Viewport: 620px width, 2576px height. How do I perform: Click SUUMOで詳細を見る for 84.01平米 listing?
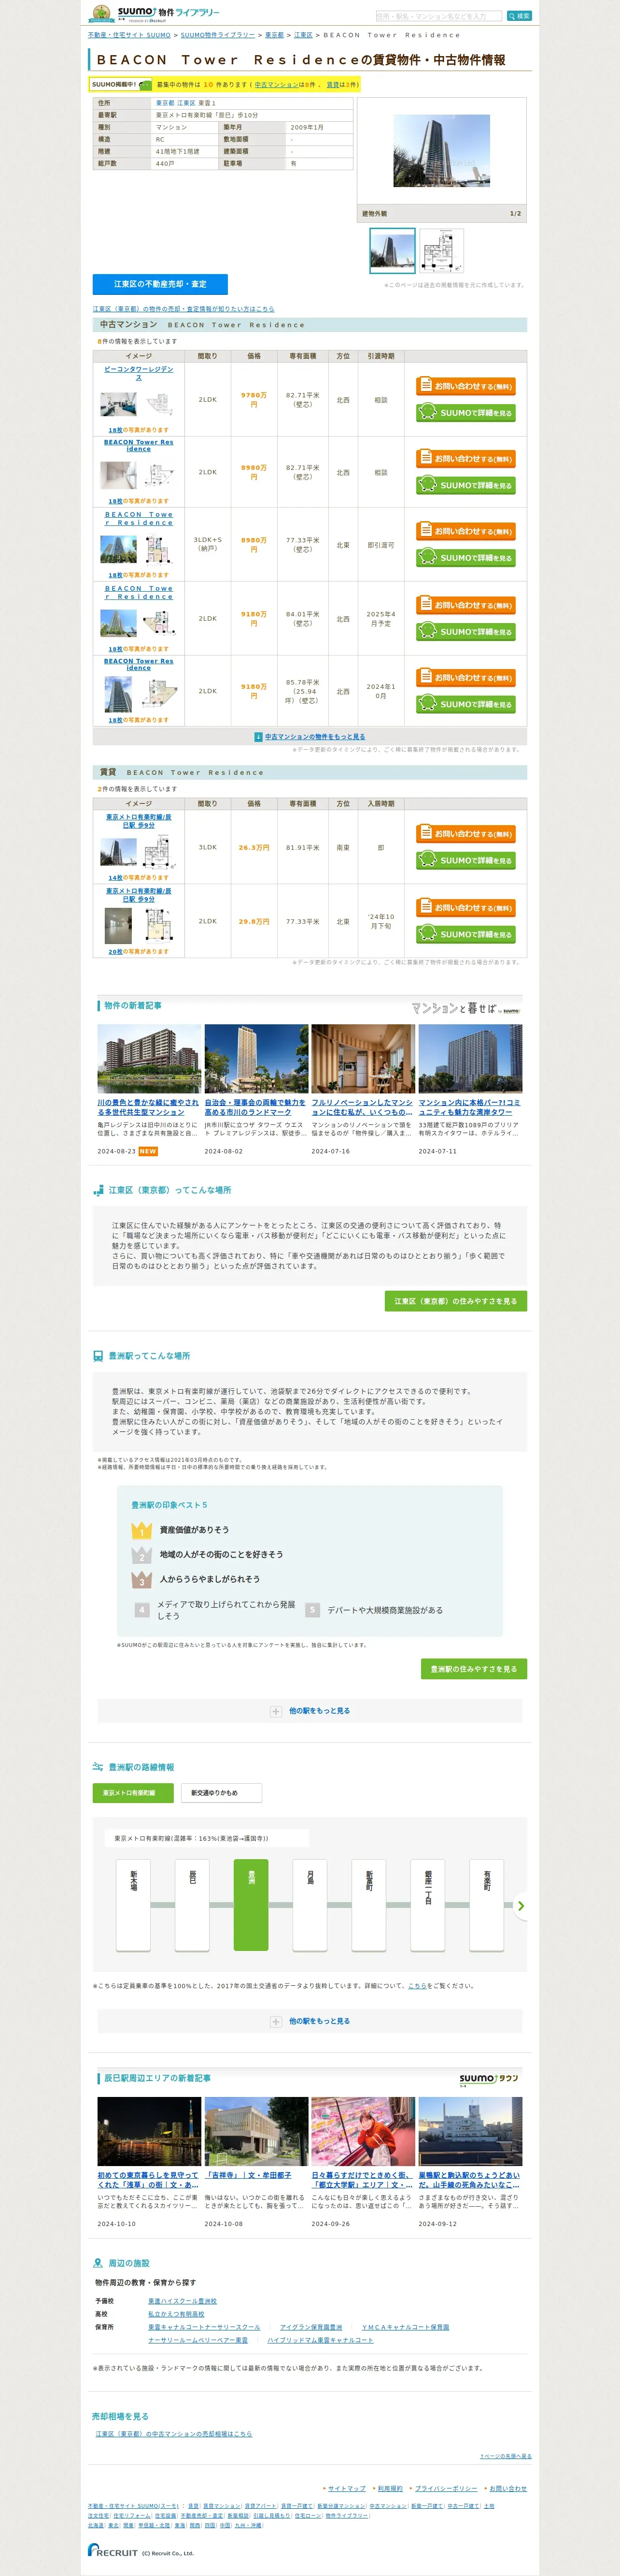(x=465, y=632)
